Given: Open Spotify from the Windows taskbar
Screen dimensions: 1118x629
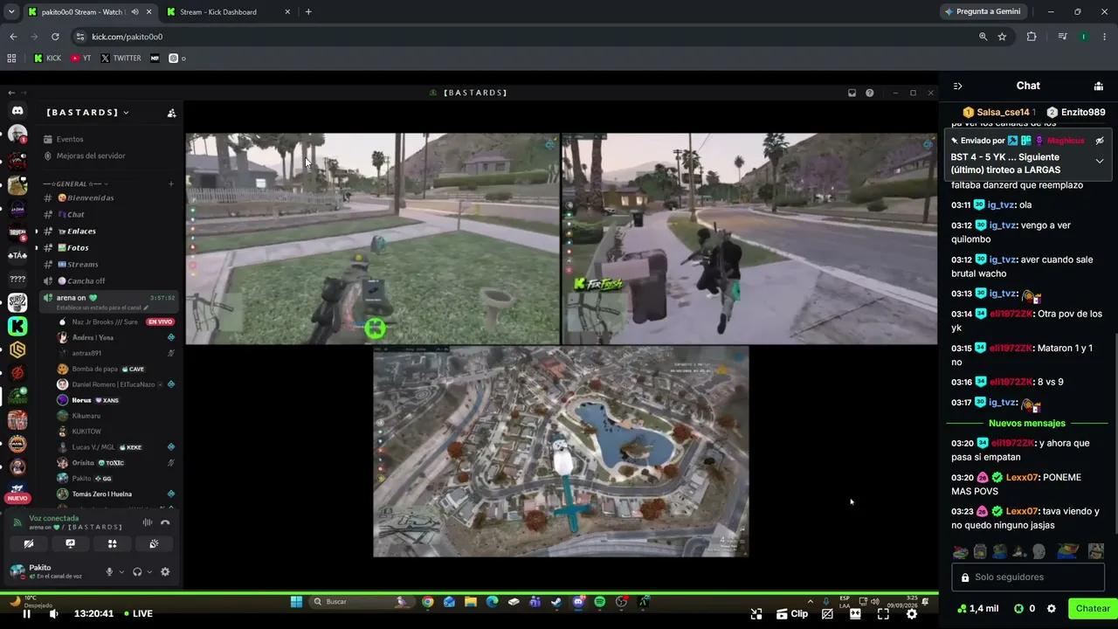Looking at the screenshot, I should [600, 602].
